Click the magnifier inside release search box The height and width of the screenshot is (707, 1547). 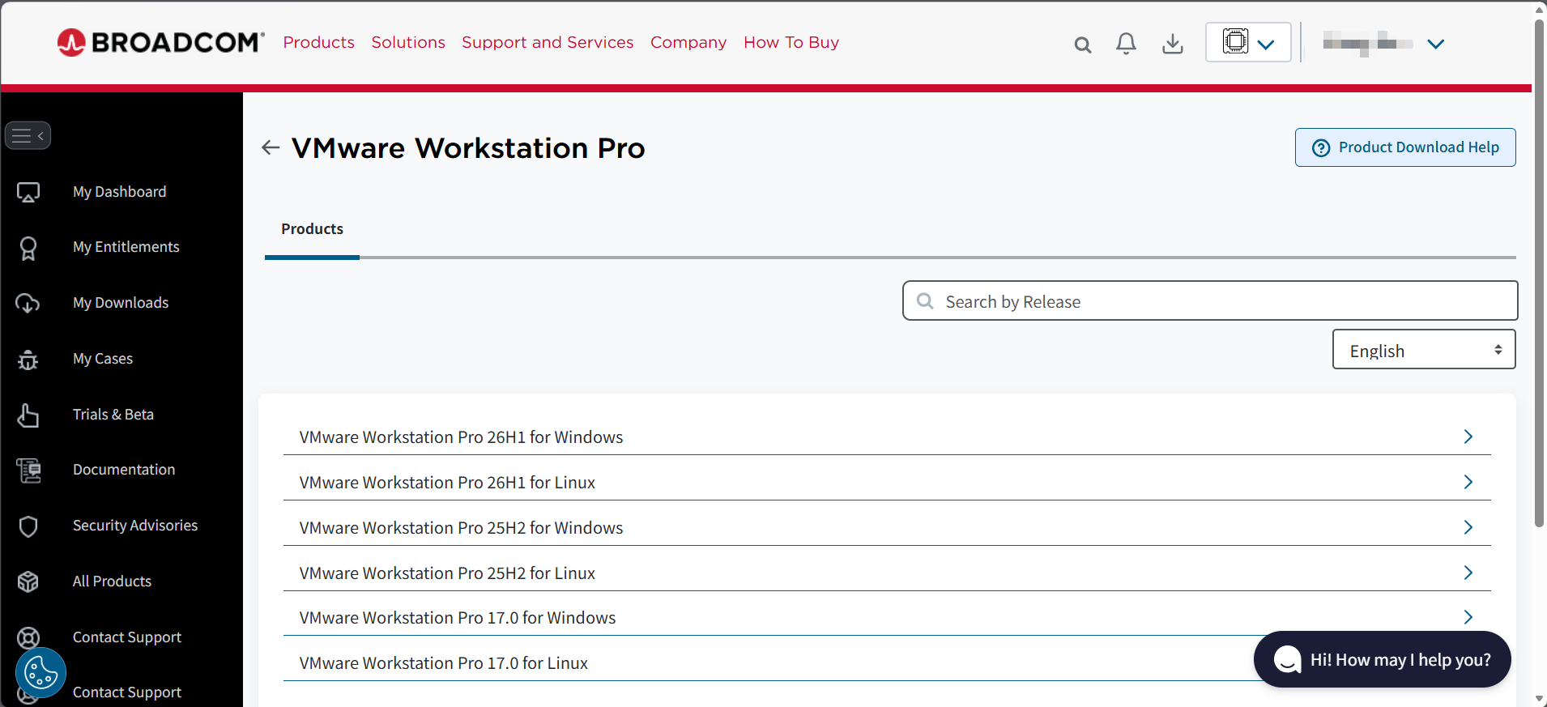click(925, 301)
